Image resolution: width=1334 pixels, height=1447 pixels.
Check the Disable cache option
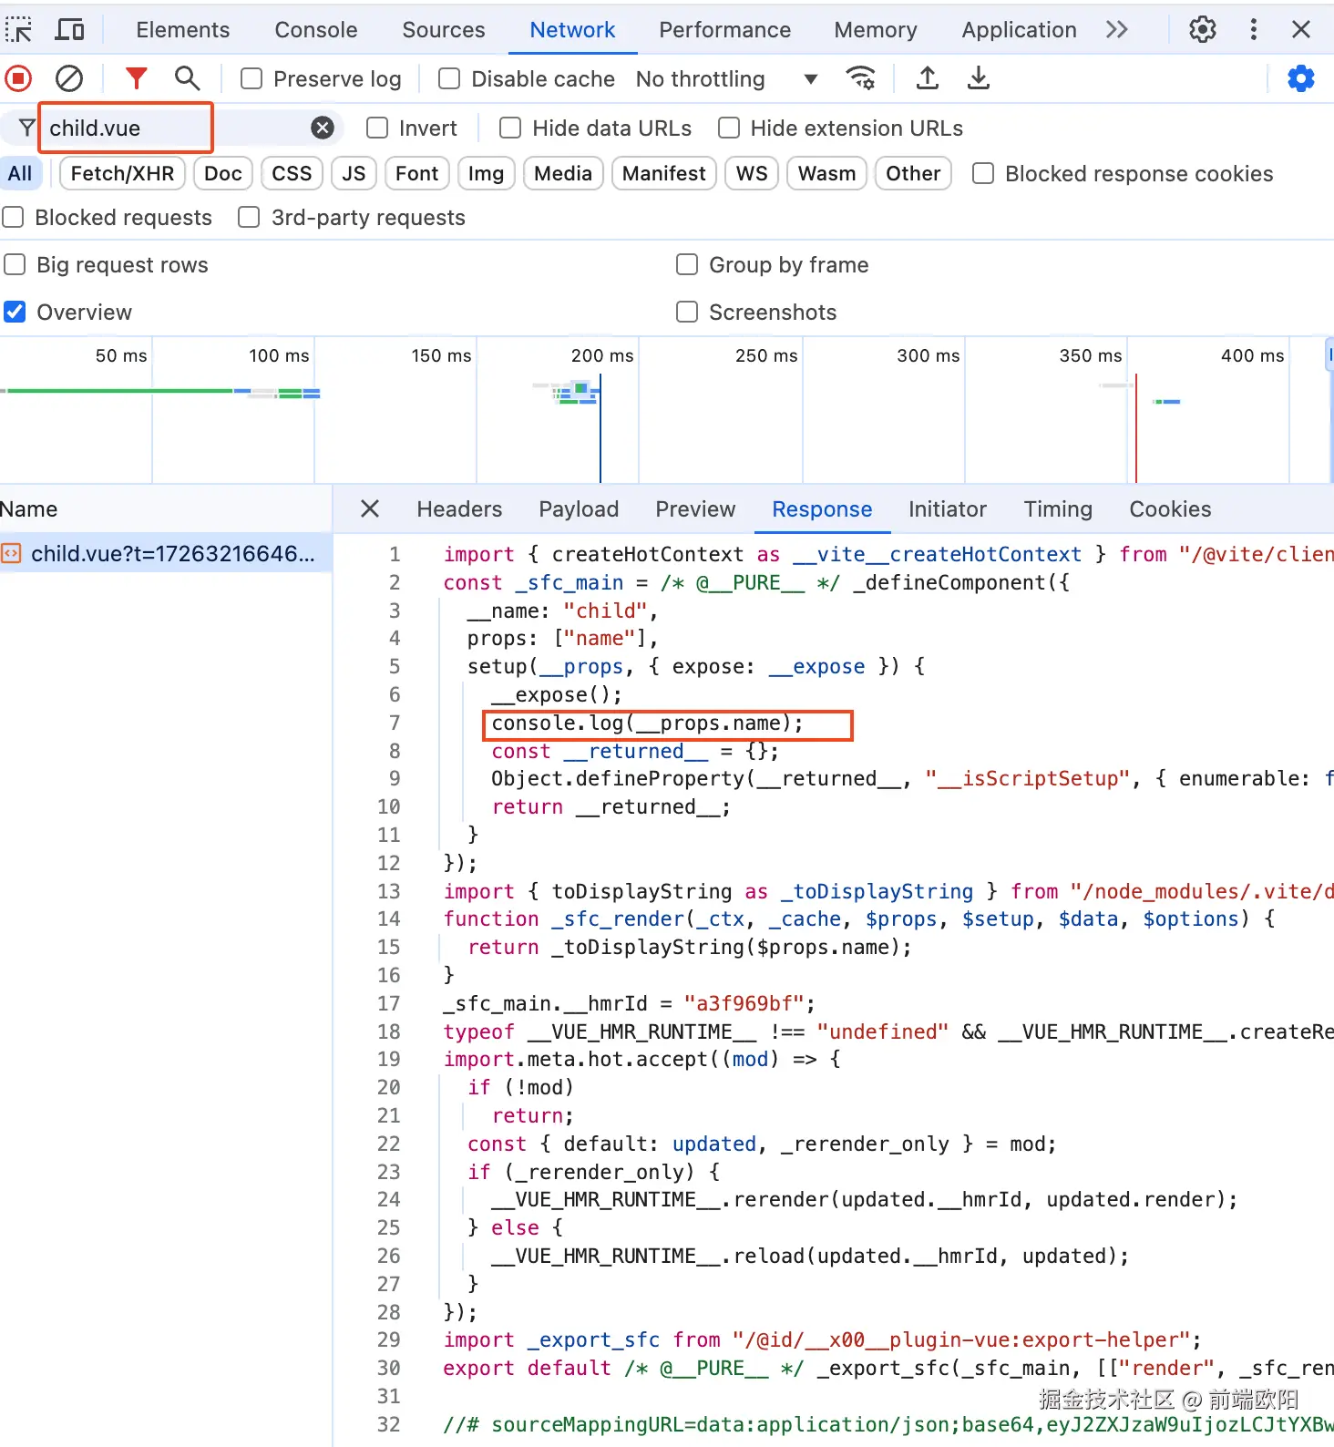449,79
